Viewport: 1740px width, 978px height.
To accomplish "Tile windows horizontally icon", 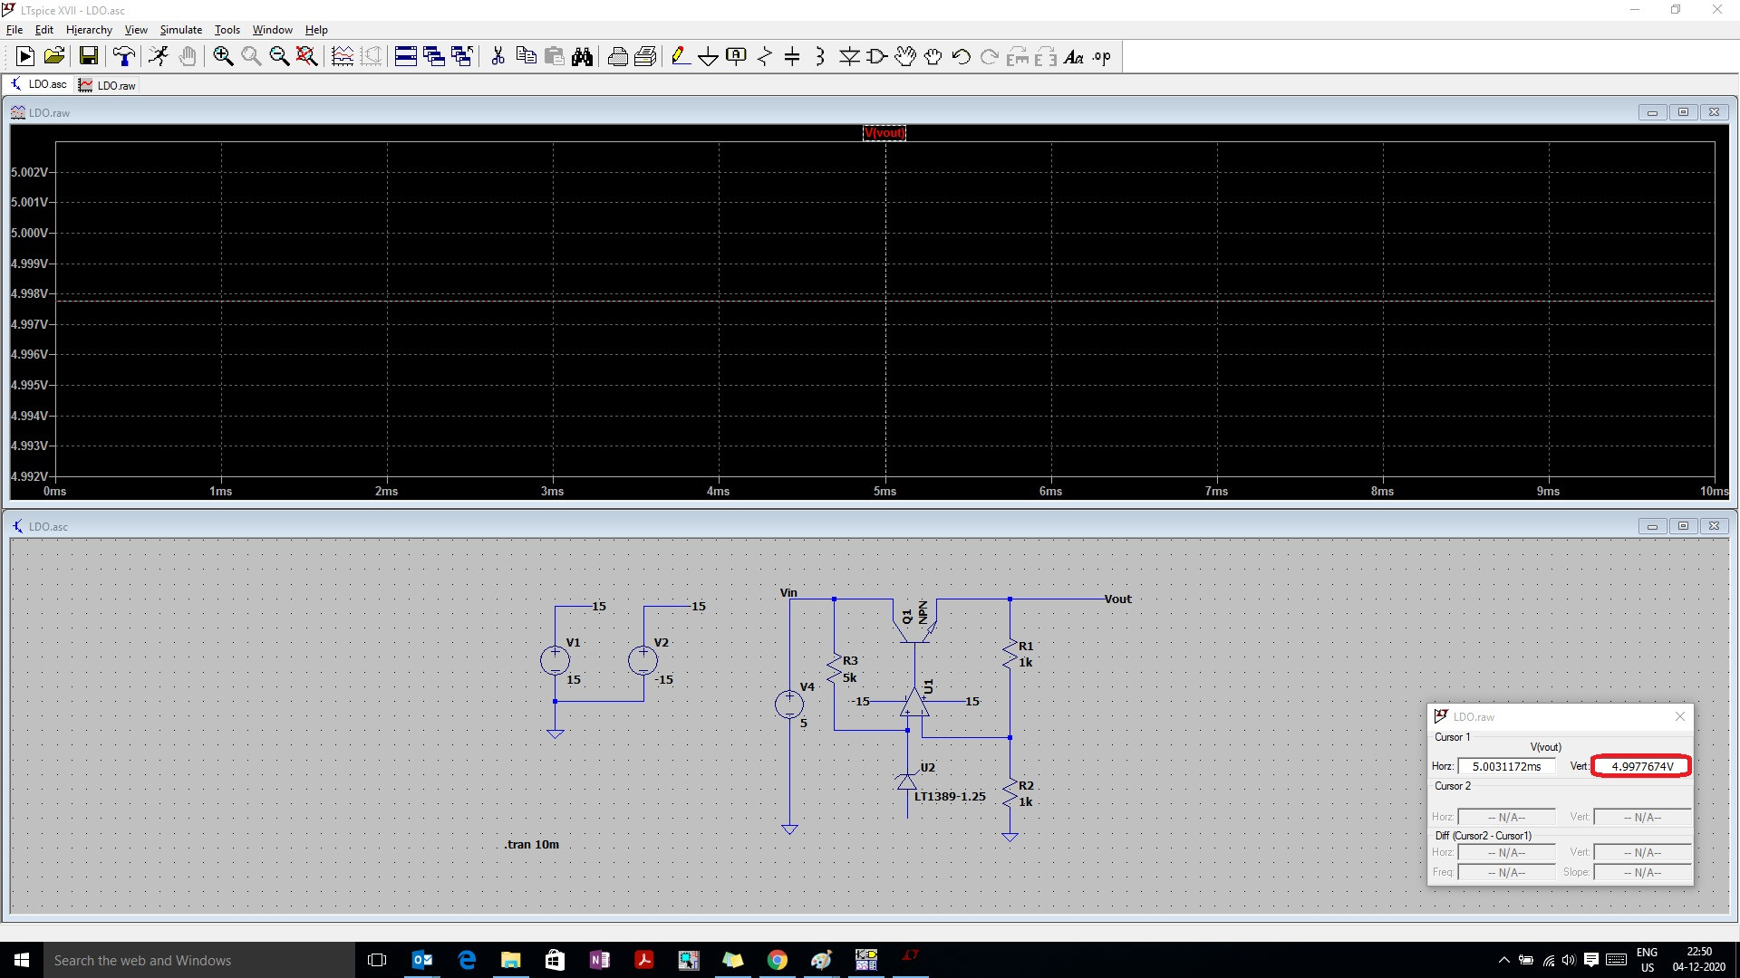I will coord(406,56).
